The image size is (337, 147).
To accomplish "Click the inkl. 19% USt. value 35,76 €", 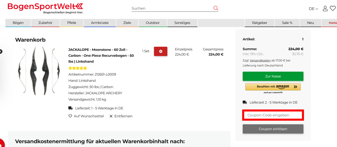I will pos(298,54).
